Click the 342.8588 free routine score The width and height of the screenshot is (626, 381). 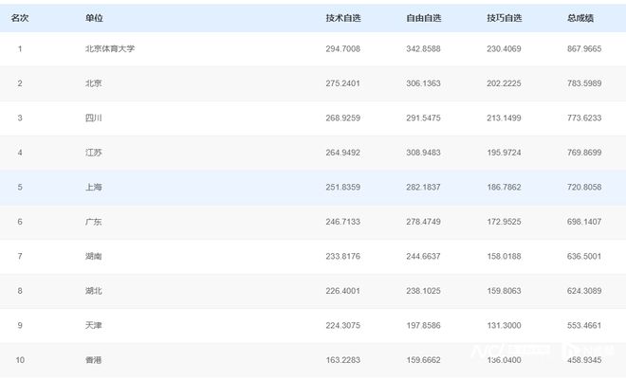pos(424,48)
